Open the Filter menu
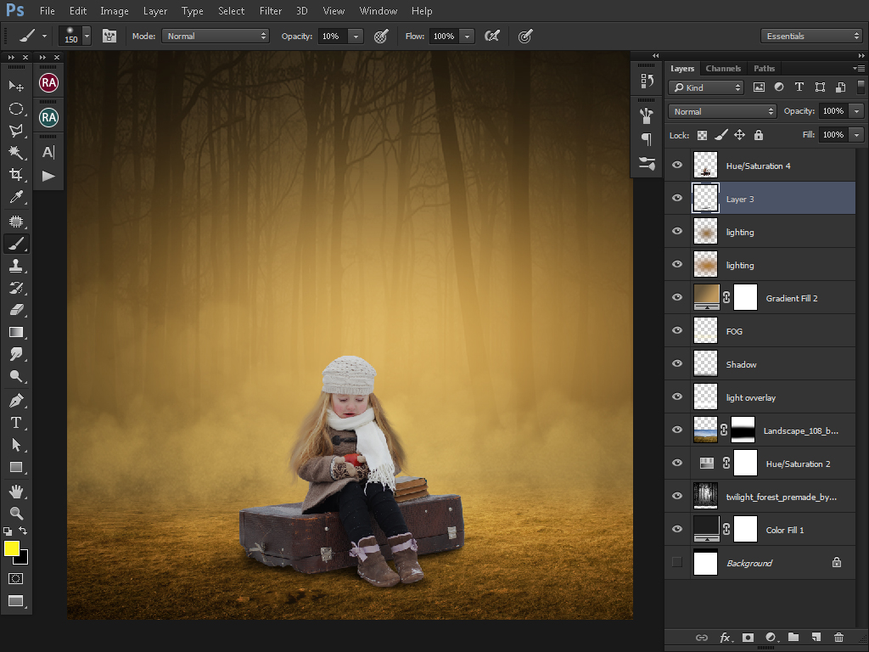 [x=271, y=11]
